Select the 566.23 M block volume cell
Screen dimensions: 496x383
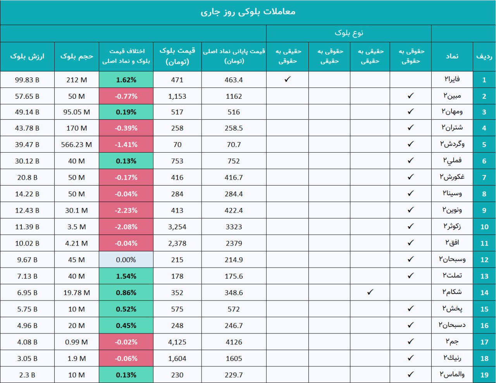tap(76, 144)
